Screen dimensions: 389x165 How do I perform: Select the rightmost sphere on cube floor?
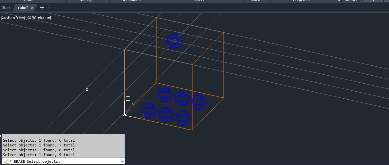coord(199,102)
